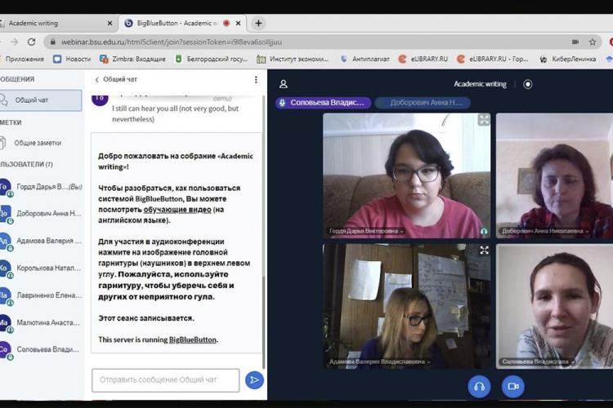Select user Соловьева Влади... in list

pos(41,349)
